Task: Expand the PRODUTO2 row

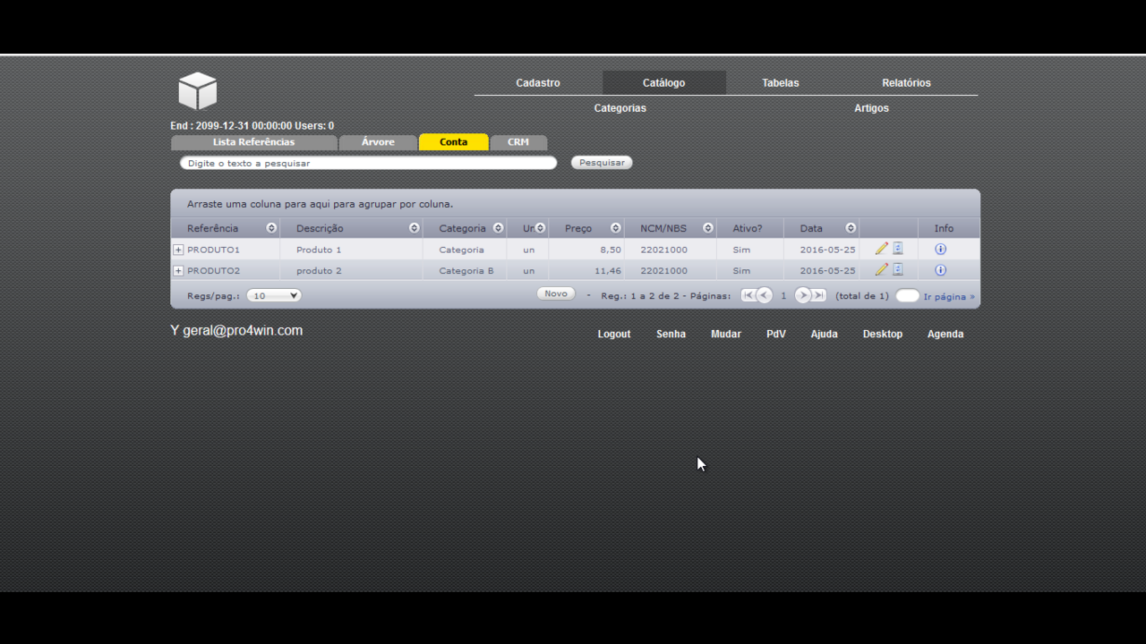Action: tap(178, 270)
